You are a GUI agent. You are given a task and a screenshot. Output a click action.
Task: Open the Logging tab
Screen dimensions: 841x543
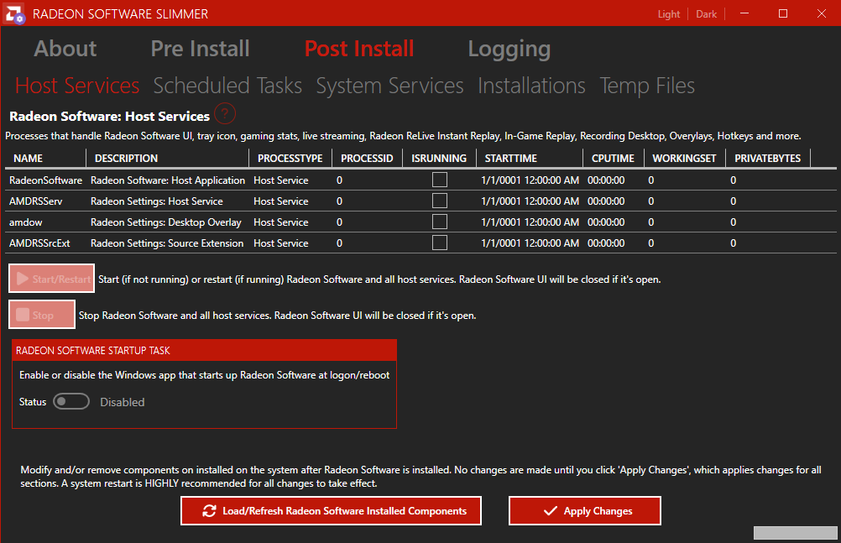tap(509, 50)
